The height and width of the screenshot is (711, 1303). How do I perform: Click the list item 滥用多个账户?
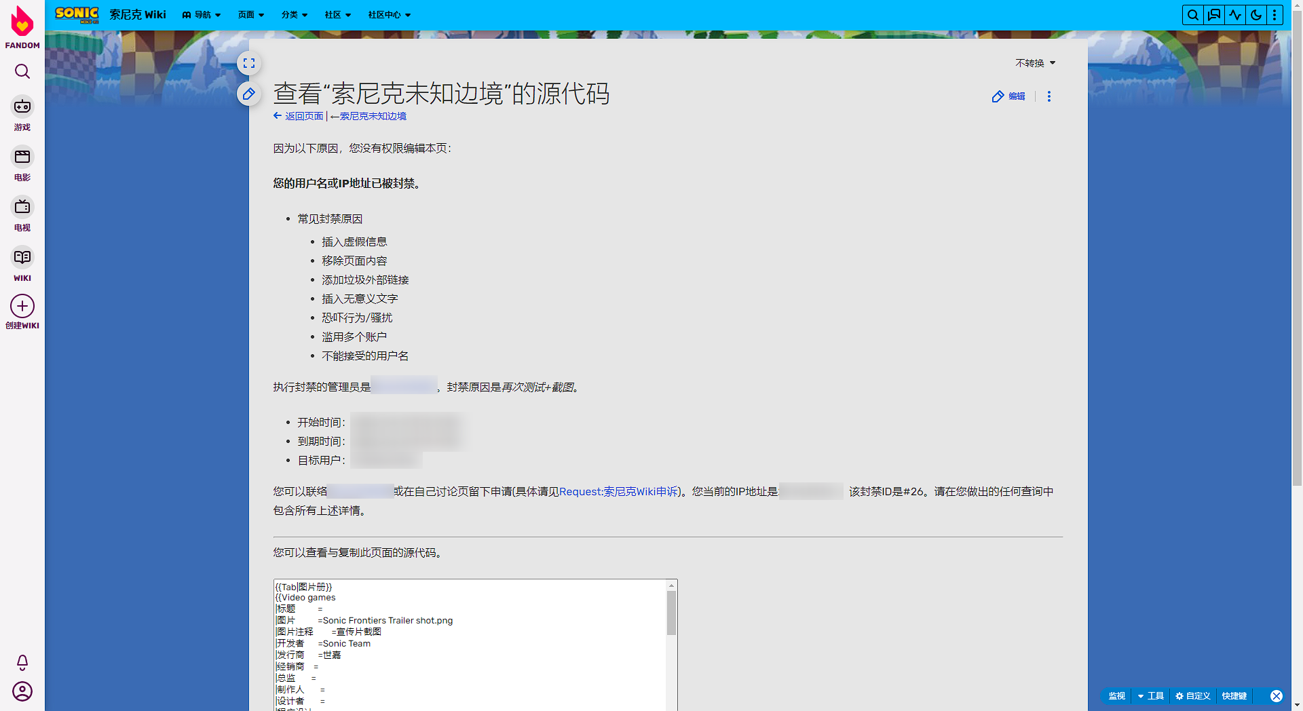pyautogui.click(x=354, y=337)
